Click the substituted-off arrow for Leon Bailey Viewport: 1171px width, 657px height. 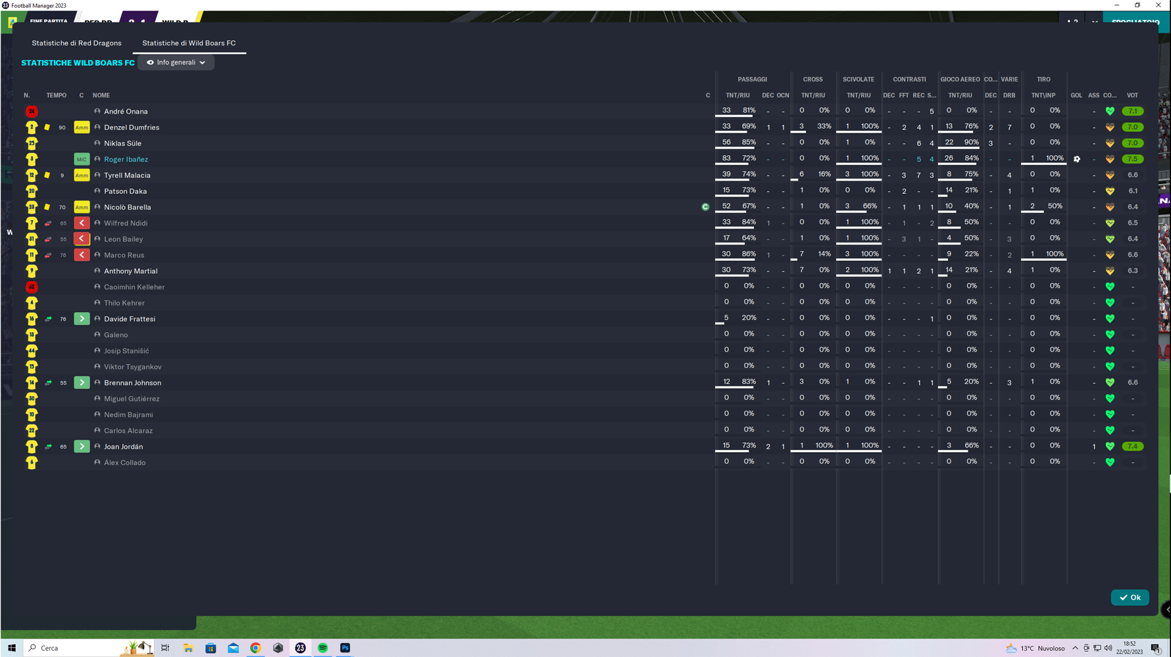[82, 239]
